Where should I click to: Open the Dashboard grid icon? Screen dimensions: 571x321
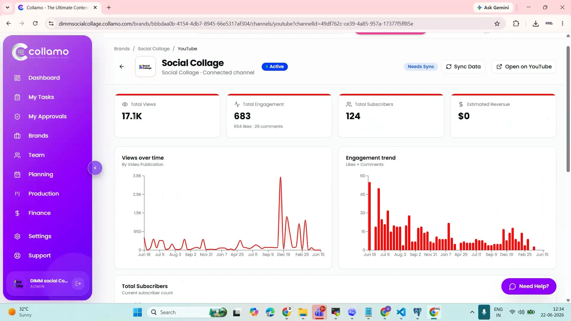[17, 78]
